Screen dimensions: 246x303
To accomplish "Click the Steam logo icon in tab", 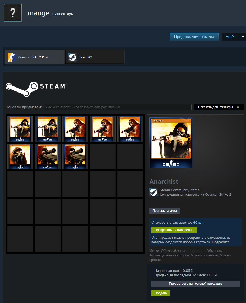I will pyautogui.click(x=72, y=57).
